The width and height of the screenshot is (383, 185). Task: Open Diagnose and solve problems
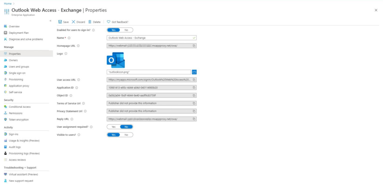click(27, 39)
